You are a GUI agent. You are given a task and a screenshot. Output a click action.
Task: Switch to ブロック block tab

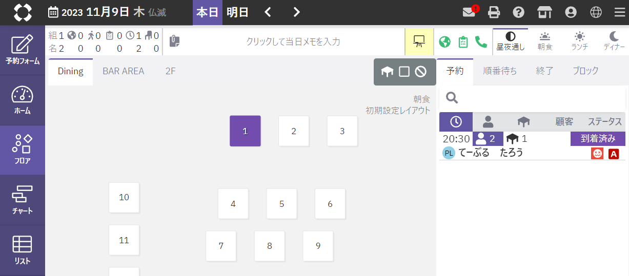(x=585, y=72)
